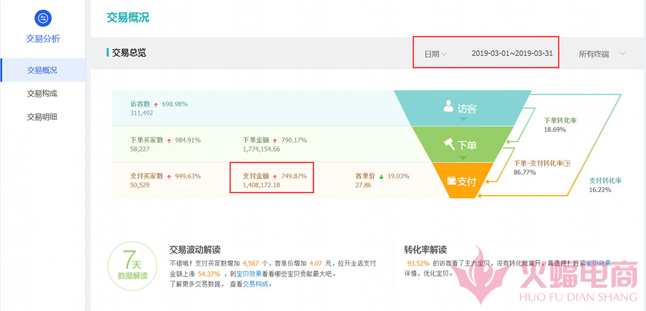Click the 949.63% growth figure for 支付买家数
646x311 pixels.
(188, 176)
